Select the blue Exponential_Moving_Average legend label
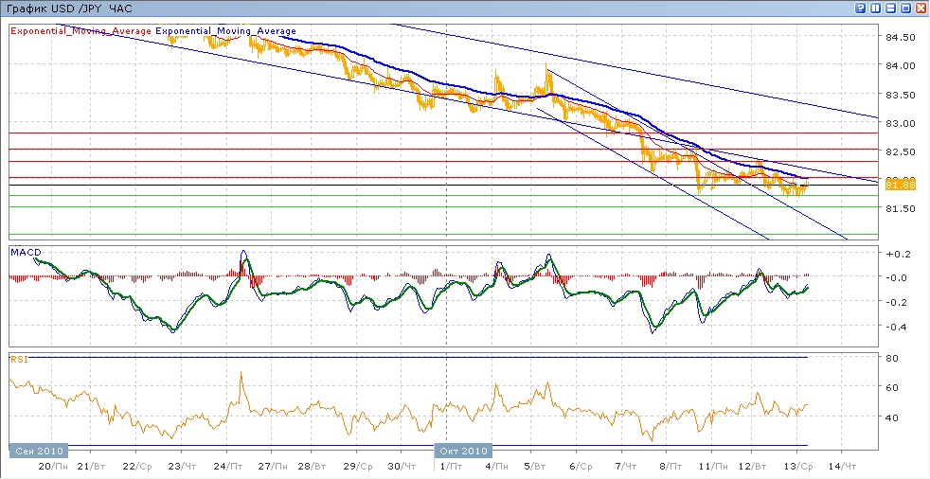This screenshot has height=479, width=930. [x=226, y=31]
